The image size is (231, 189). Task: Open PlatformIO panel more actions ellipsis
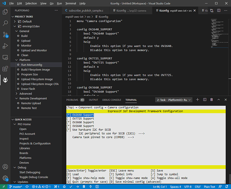[56, 11]
